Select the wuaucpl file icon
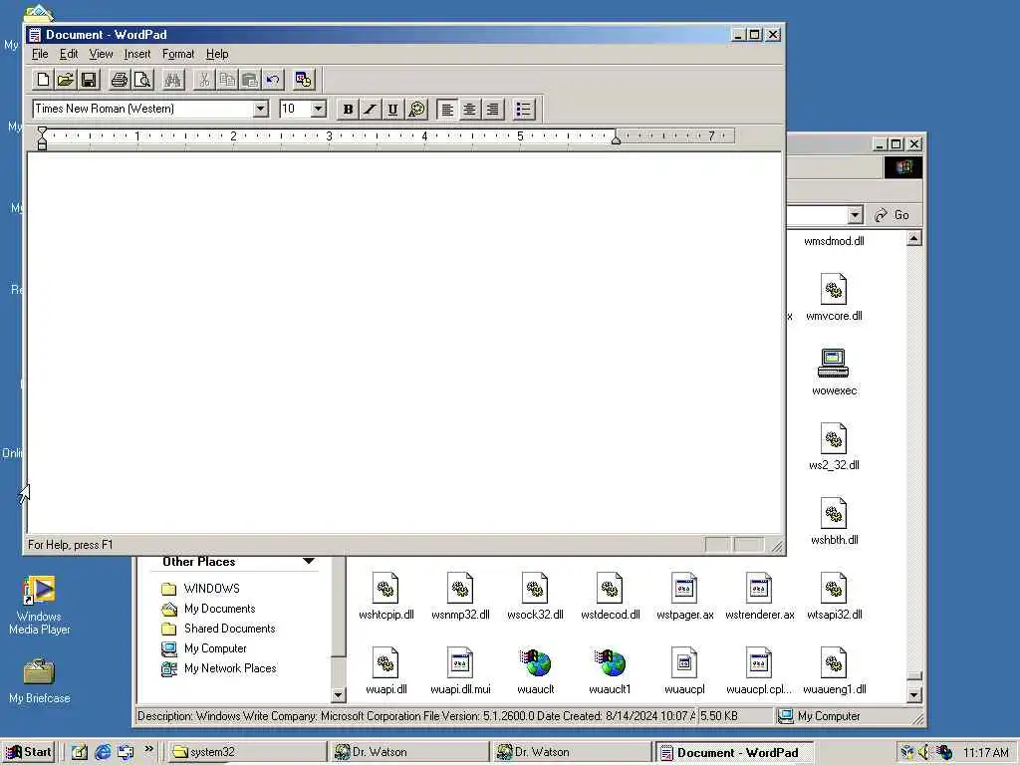The height and width of the screenshot is (765, 1020). tap(684, 663)
